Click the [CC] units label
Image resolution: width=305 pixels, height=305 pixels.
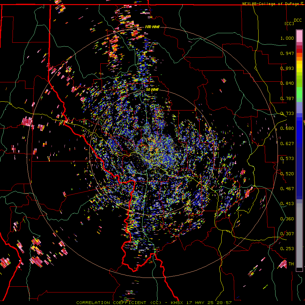(289, 23)
